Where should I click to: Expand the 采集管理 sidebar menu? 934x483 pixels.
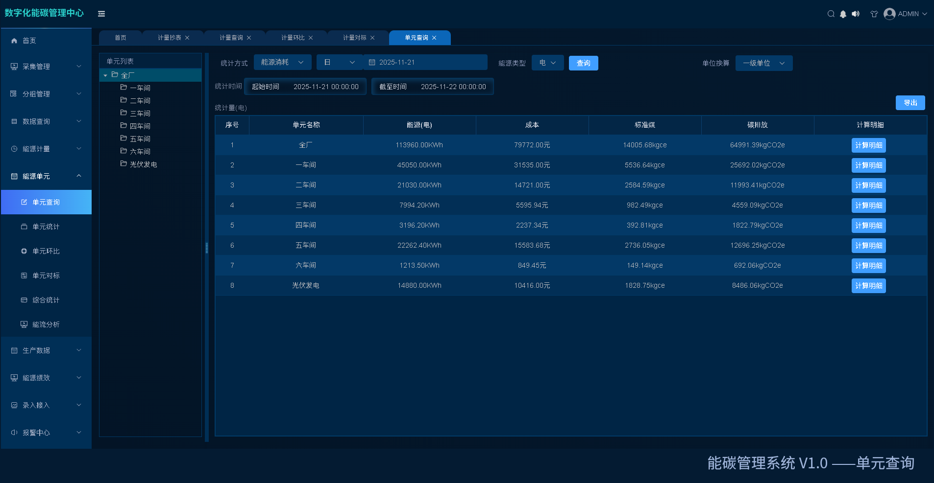(46, 67)
